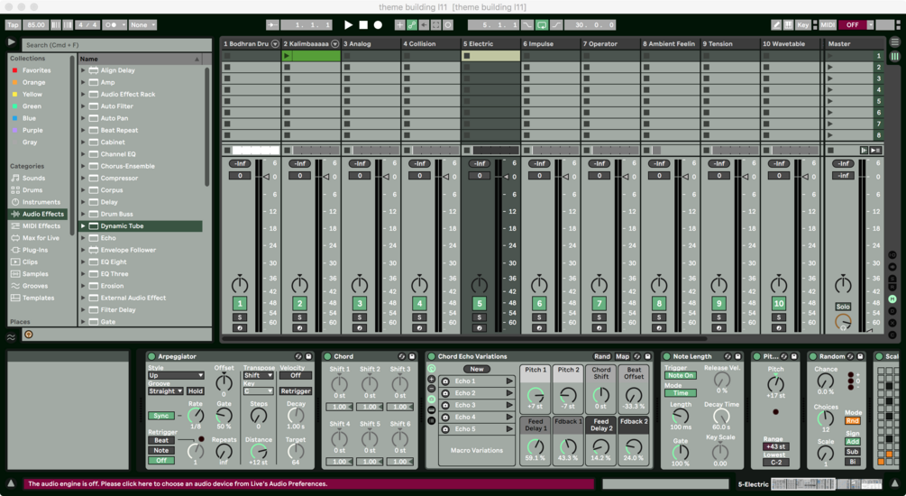
Task: Open track 1 Bodhran Dru title dropdown arrow
Action: tap(275, 44)
